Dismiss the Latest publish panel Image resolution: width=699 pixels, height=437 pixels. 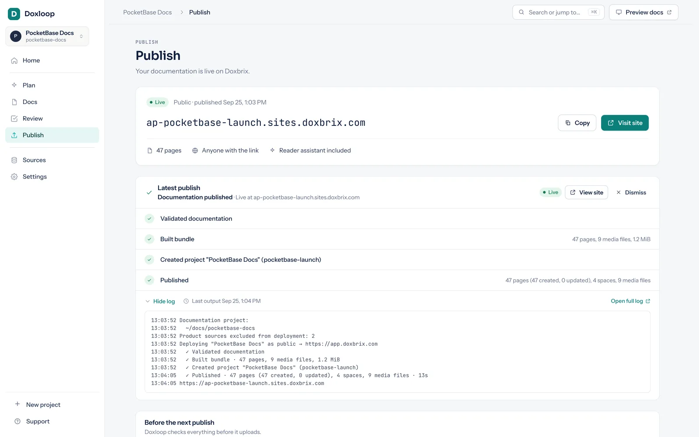pyautogui.click(x=631, y=192)
